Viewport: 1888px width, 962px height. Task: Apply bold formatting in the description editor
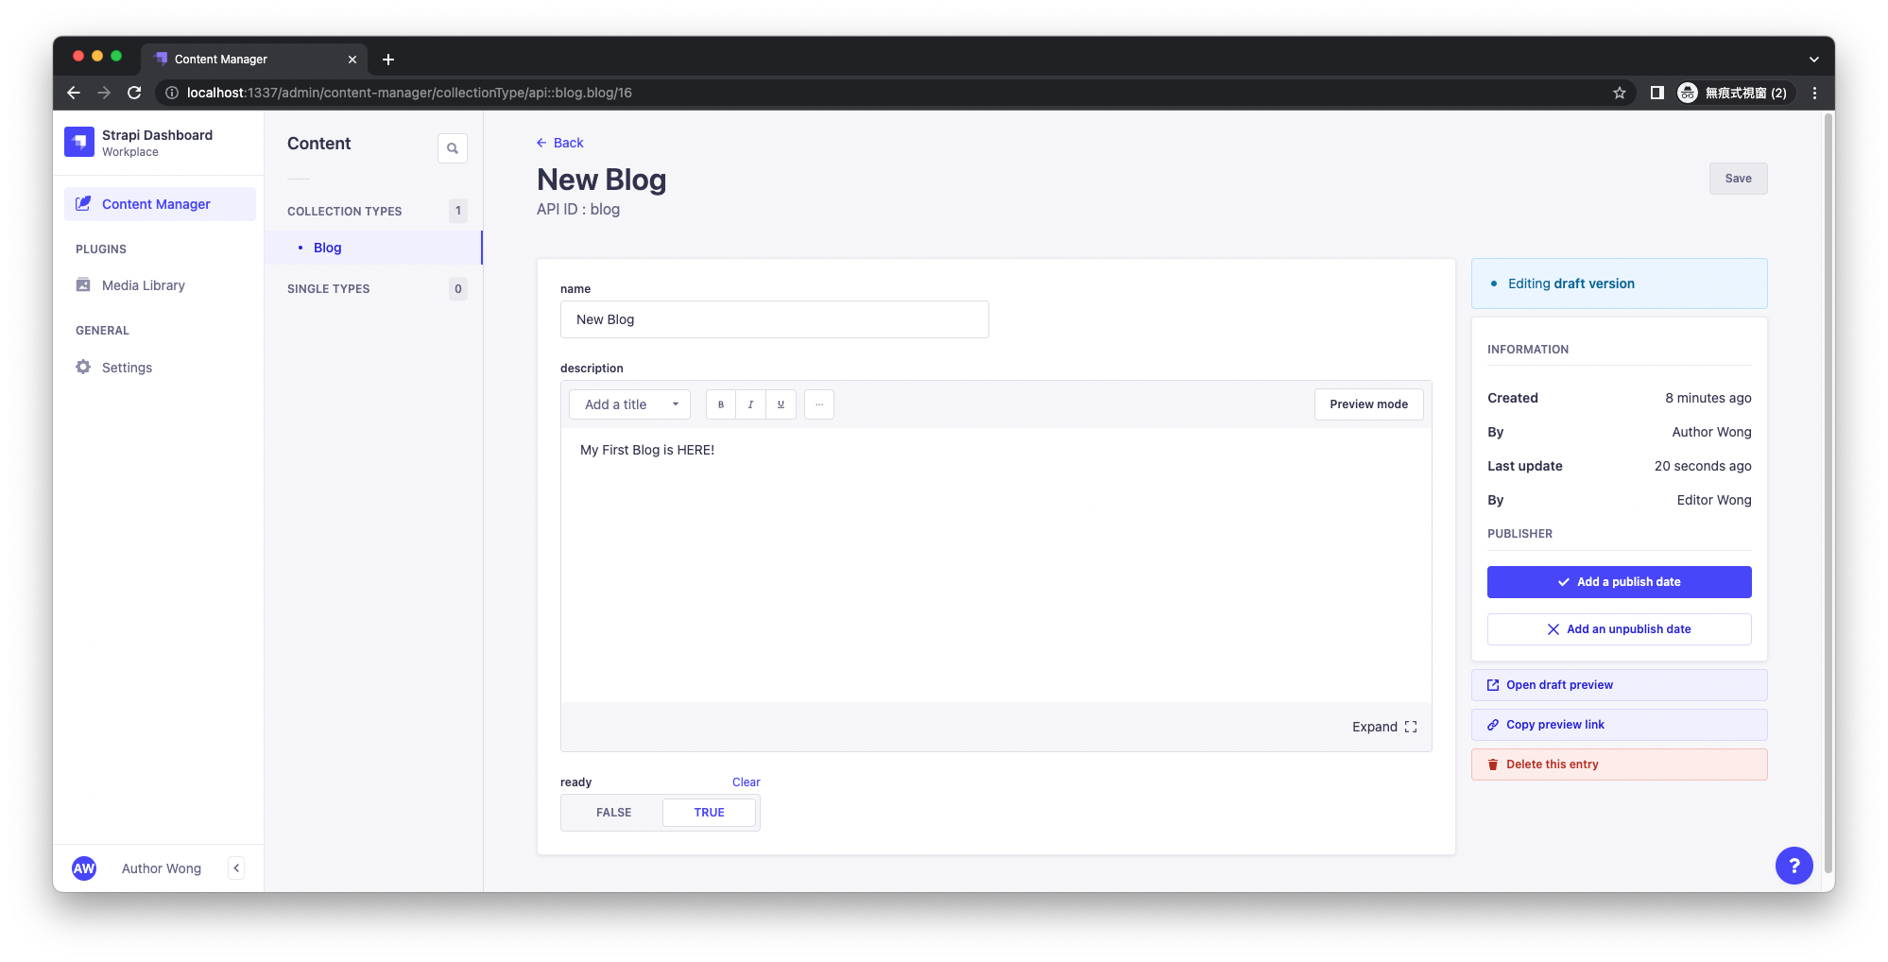[721, 404]
